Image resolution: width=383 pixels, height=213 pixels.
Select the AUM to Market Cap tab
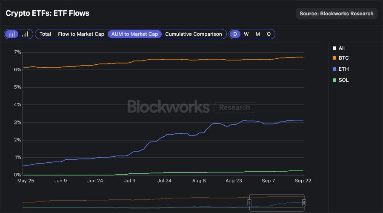(x=134, y=34)
